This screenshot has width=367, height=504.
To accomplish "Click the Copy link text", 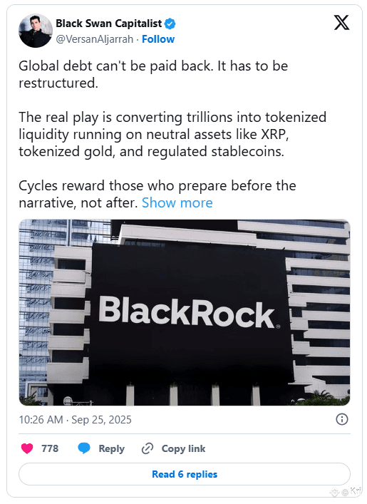I will 183,448.
